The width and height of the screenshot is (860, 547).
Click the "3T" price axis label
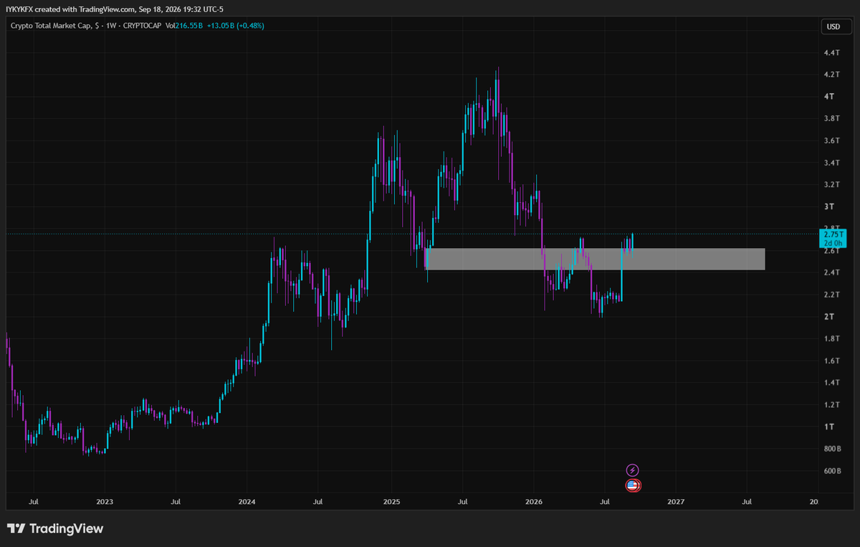pos(828,206)
